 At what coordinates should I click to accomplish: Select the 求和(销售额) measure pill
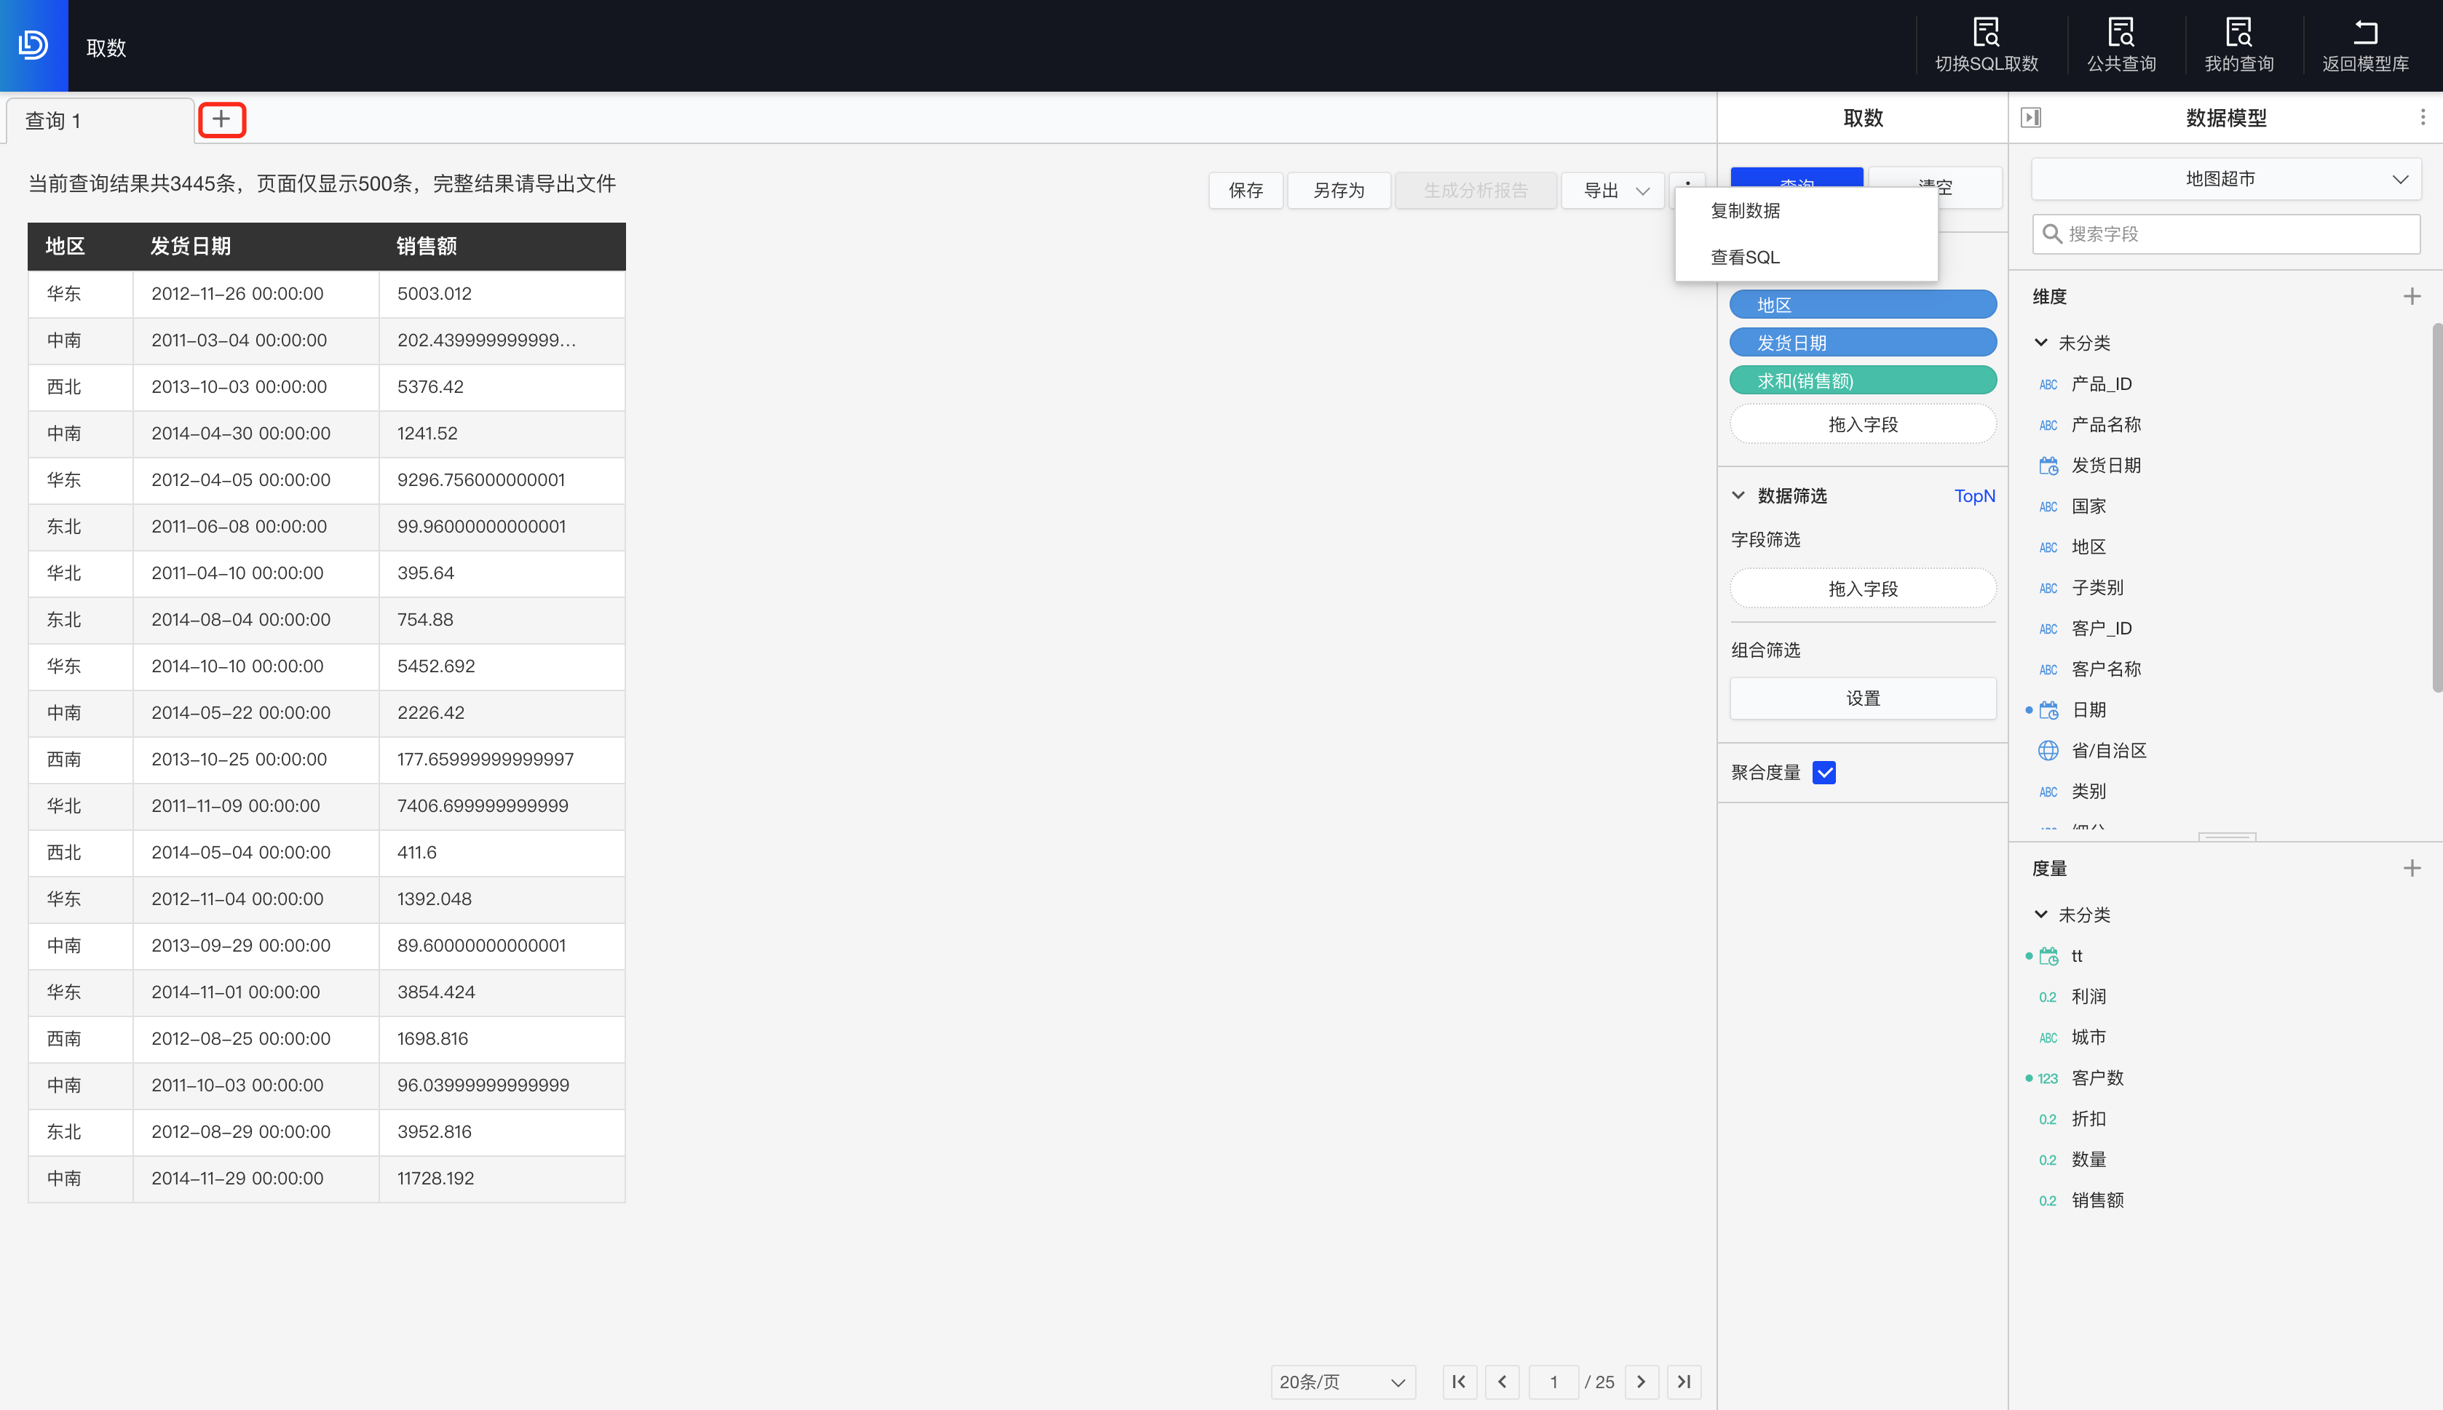[x=1862, y=381]
